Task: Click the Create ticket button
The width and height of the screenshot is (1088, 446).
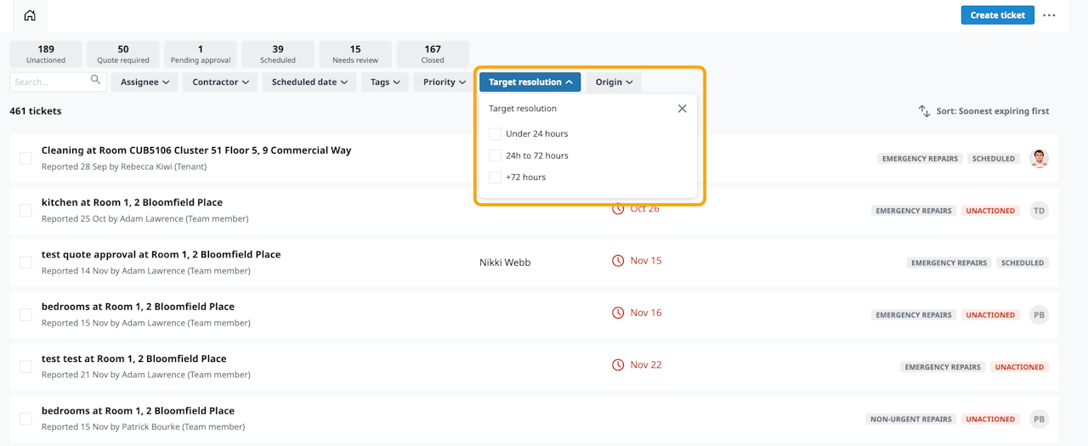Action: (997, 15)
